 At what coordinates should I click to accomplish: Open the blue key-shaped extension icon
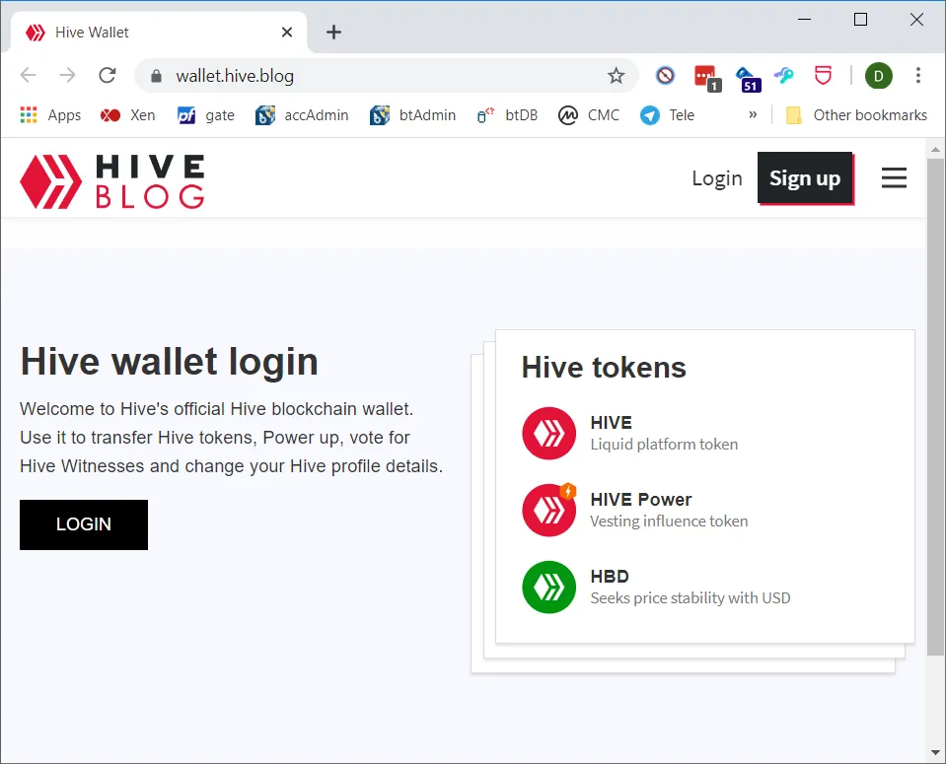pos(784,76)
